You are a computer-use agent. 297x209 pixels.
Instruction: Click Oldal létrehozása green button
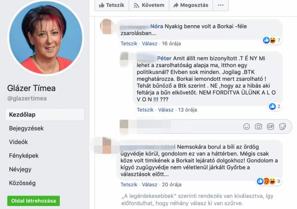pos(34,201)
